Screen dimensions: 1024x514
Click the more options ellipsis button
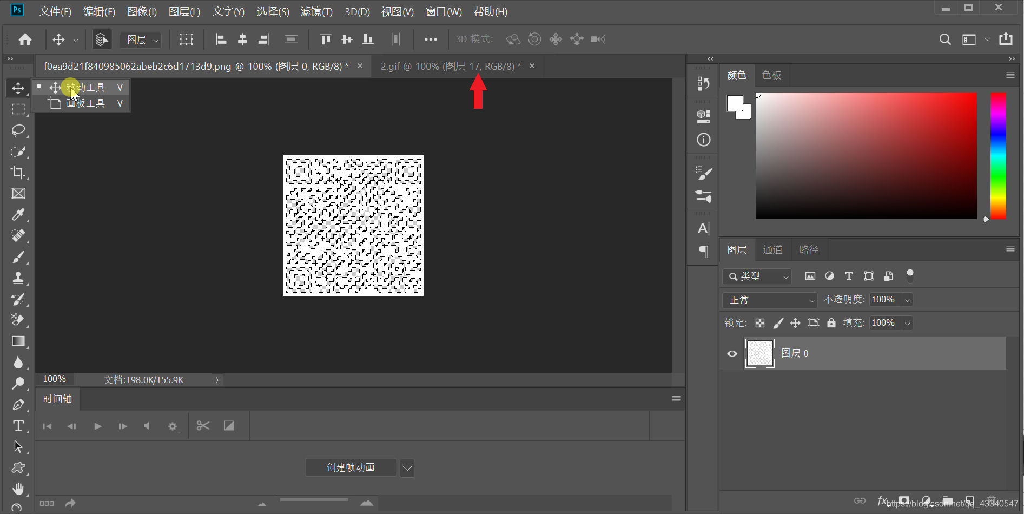pos(431,39)
